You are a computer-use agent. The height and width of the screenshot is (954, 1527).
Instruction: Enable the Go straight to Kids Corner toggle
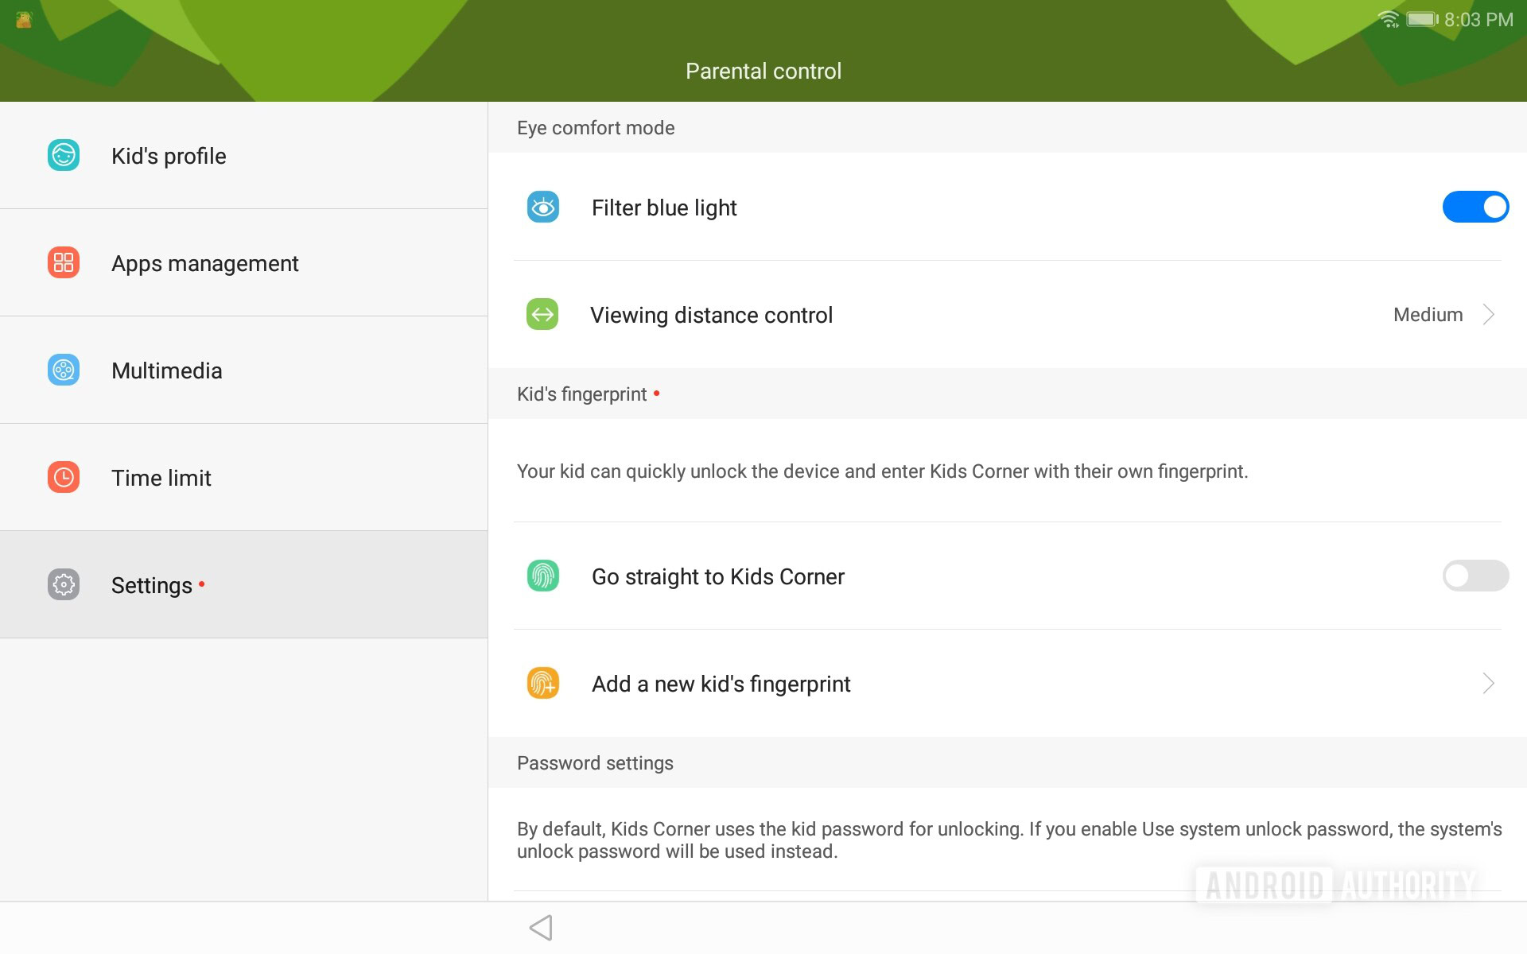click(x=1475, y=575)
